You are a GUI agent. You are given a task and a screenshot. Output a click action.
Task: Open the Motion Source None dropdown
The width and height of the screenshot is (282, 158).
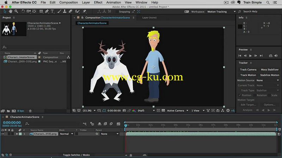tap(268, 80)
